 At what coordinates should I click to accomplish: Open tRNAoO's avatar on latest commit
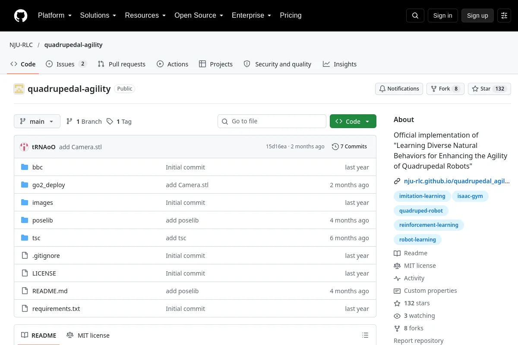(25, 147)
